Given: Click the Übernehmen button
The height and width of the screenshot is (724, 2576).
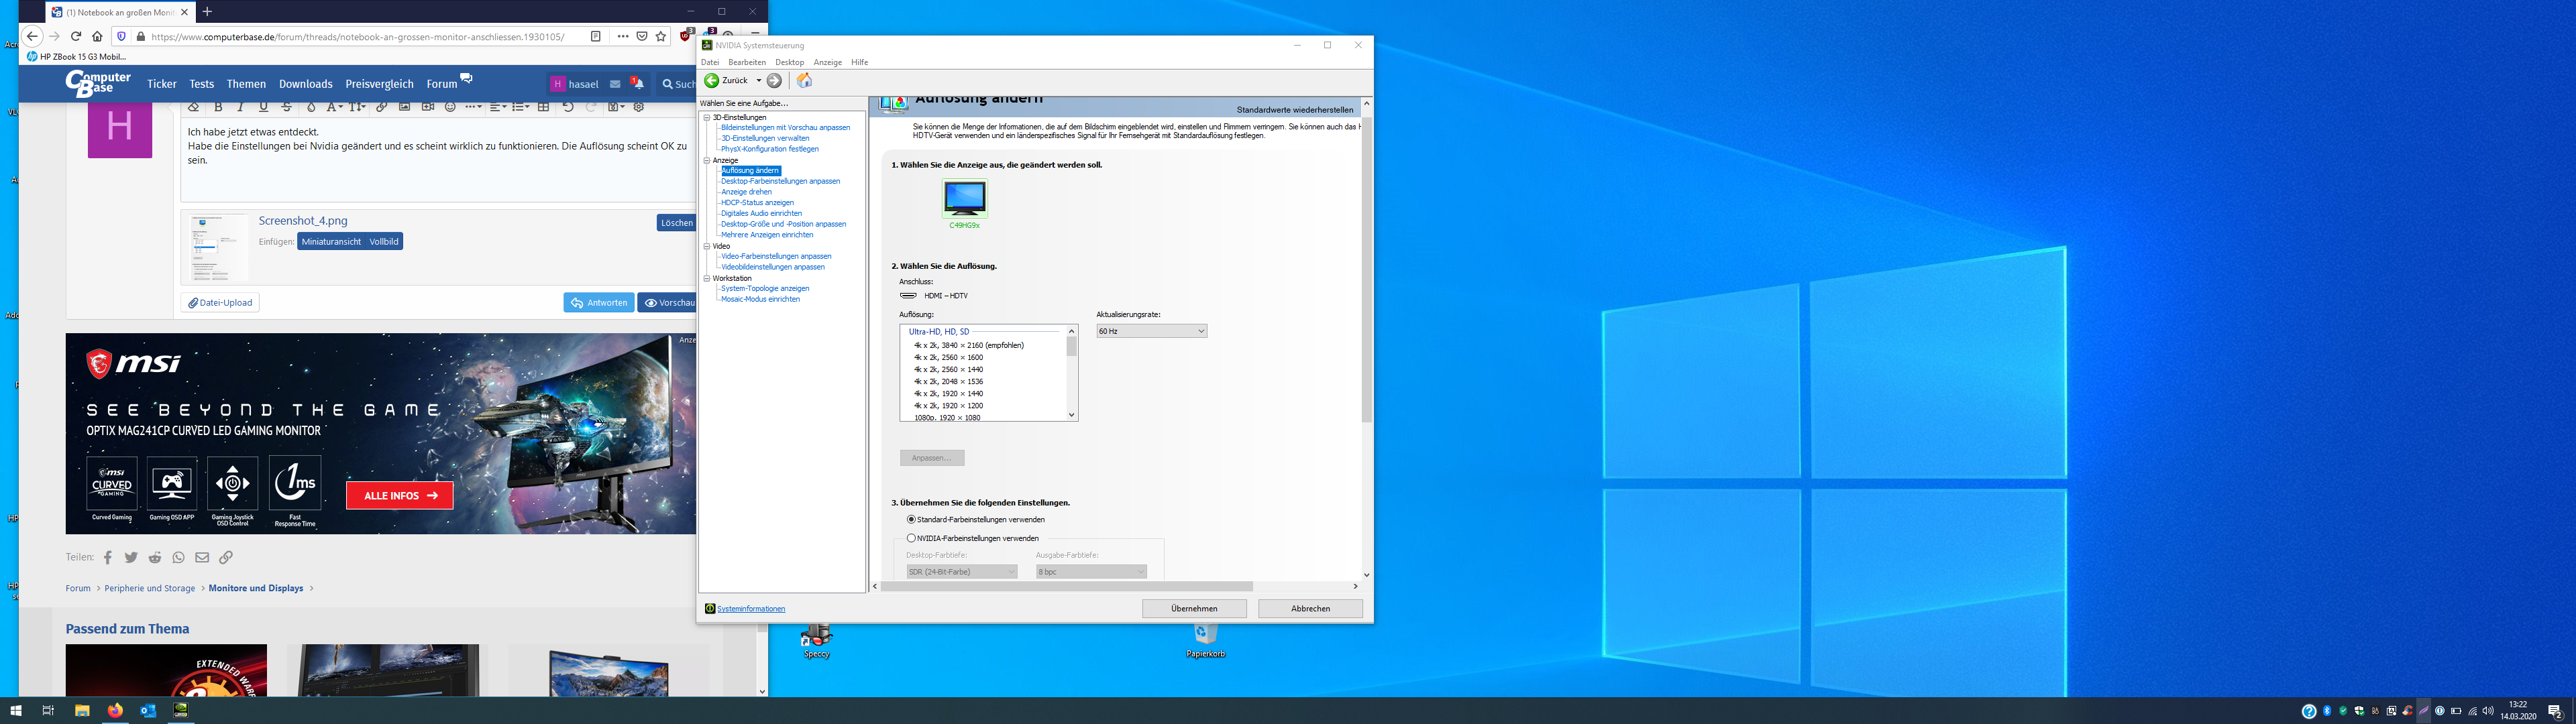Looking at the screenshot, I should [x=1194, y=608].
